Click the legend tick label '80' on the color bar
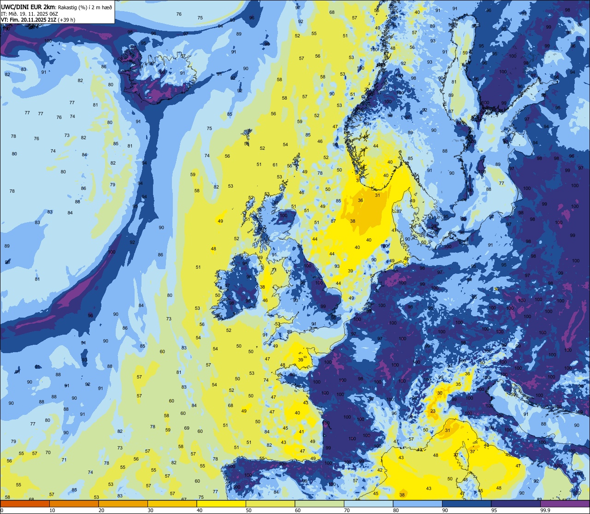Viewport: 590px width, 514px height. pos(396,510)
